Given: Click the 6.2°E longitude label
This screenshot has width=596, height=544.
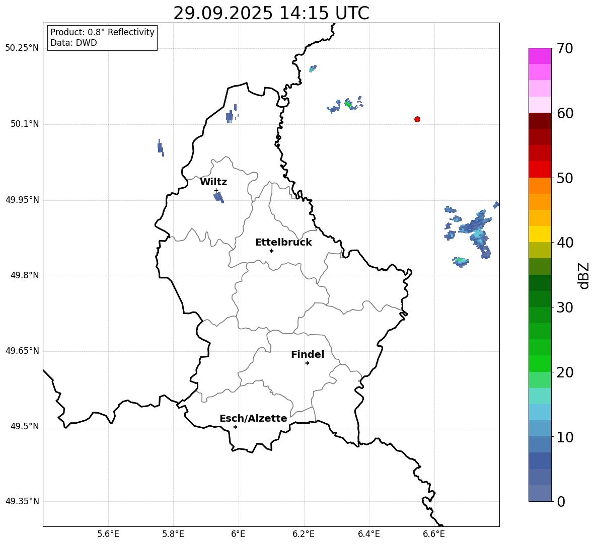Looking at the screenshot, I should [x=304, y=534].
